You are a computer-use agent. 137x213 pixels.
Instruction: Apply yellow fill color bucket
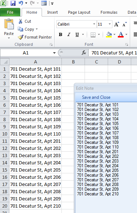pos(109,35)
